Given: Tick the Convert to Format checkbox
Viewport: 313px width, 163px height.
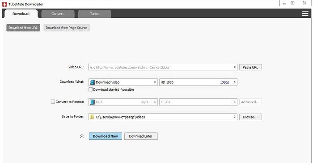Looking at the screenshot, I should pyautogui.click(x=53, y=102).
